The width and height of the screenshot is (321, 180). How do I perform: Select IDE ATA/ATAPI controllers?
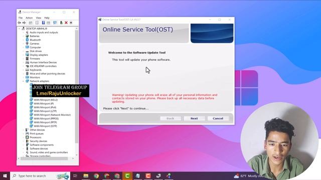[x=43, y=66]
